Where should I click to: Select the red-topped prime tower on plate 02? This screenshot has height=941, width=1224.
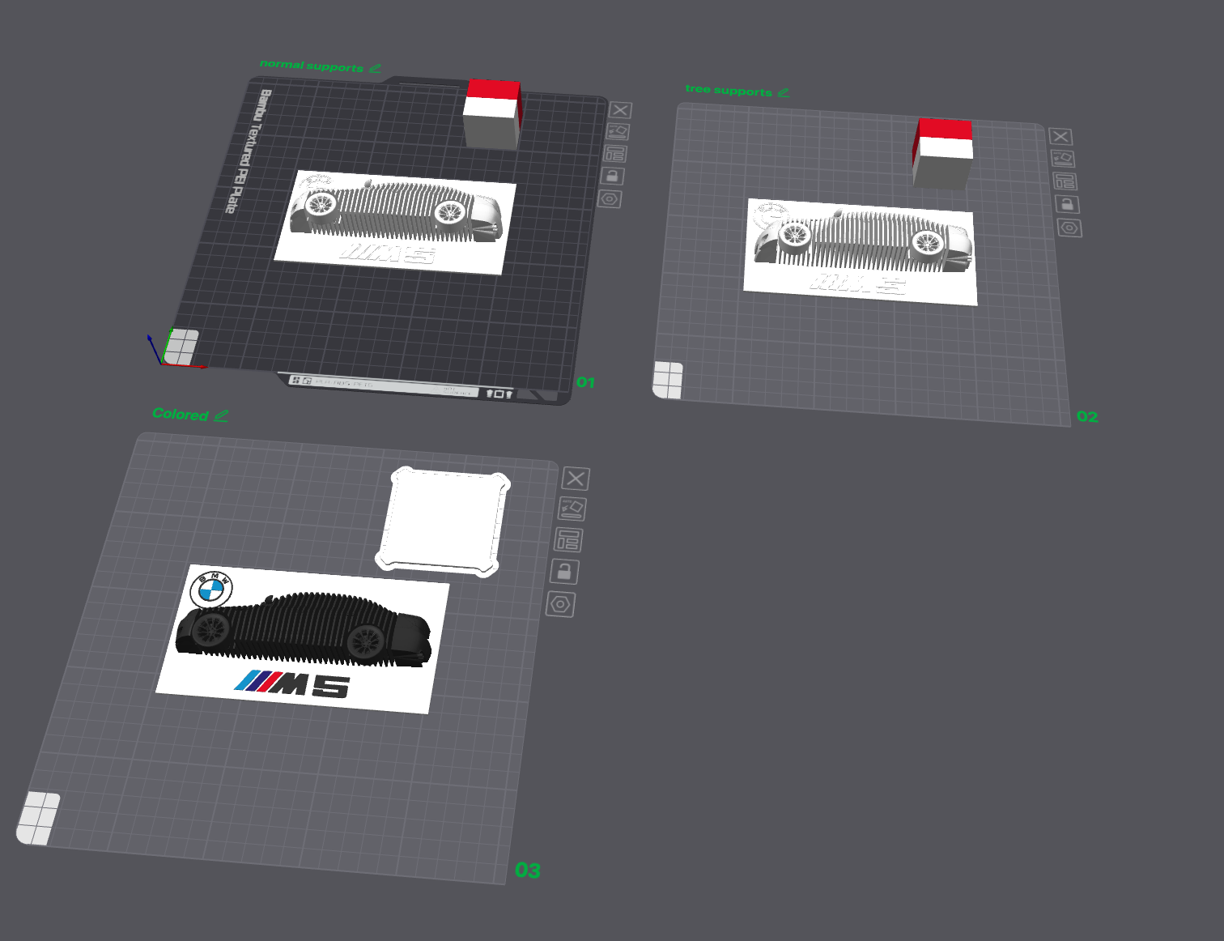coord(943,154)
